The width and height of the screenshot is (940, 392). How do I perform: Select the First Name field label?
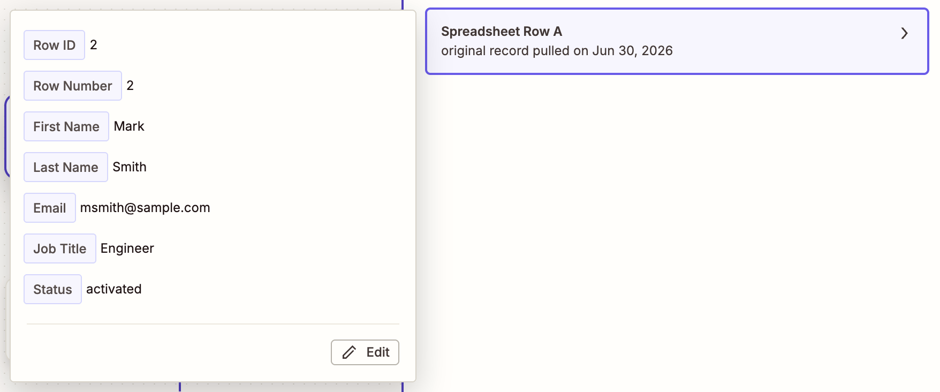point(66,126)
